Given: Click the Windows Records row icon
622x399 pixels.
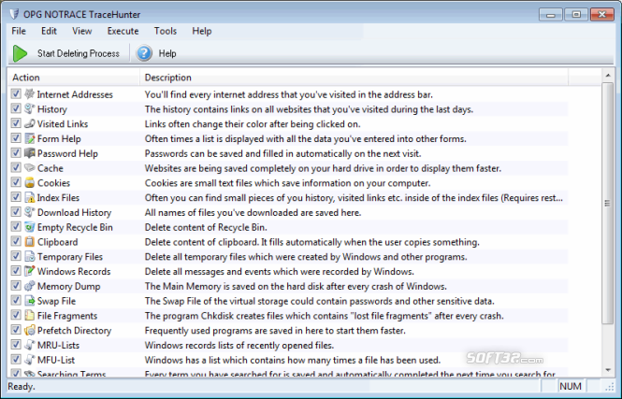Looking at the screenshot, I should click(30, 271).
